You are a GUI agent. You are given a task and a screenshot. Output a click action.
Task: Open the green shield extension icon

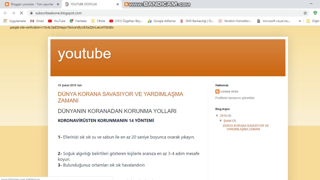click(315, 13)
